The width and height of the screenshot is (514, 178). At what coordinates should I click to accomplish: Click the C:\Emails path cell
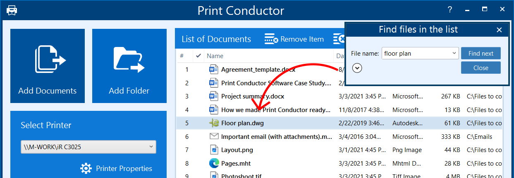point(479,136)
